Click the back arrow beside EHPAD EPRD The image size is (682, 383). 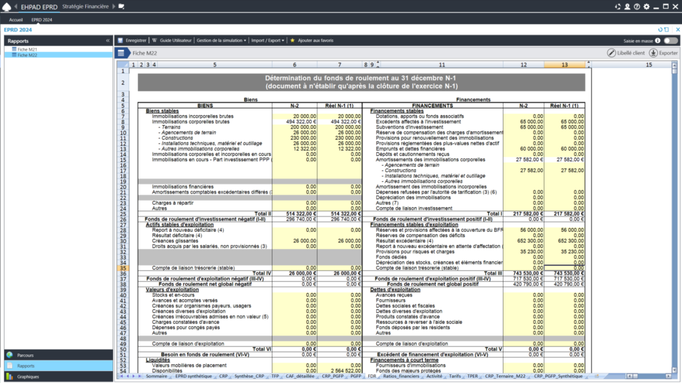(x=16, y=7)
